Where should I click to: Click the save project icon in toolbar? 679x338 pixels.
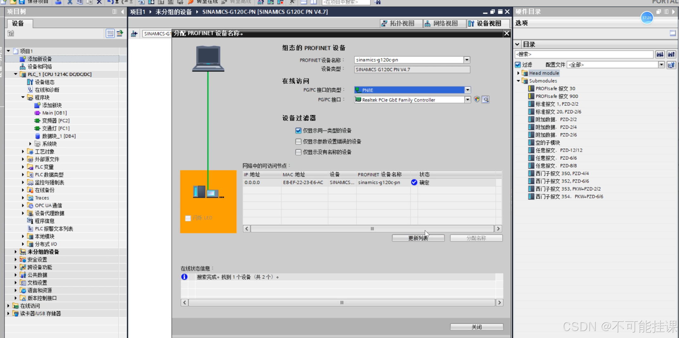pyautogui.click(x=22, y=2)
